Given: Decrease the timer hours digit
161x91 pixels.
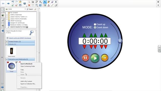Looking at the screenshot, I should 85,47.
